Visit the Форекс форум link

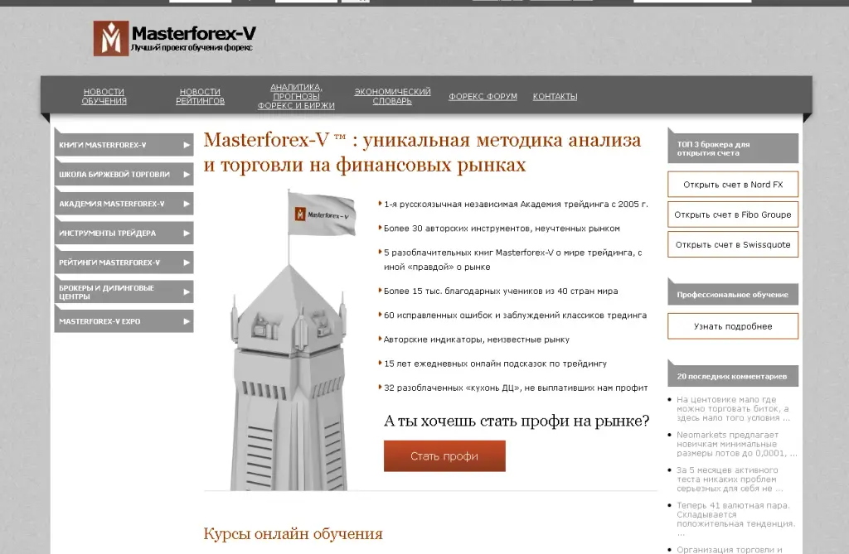click(483, 96)
